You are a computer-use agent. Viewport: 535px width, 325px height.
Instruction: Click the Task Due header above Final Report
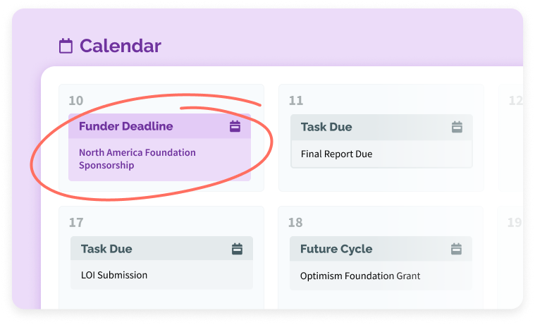tap(326, 127)
